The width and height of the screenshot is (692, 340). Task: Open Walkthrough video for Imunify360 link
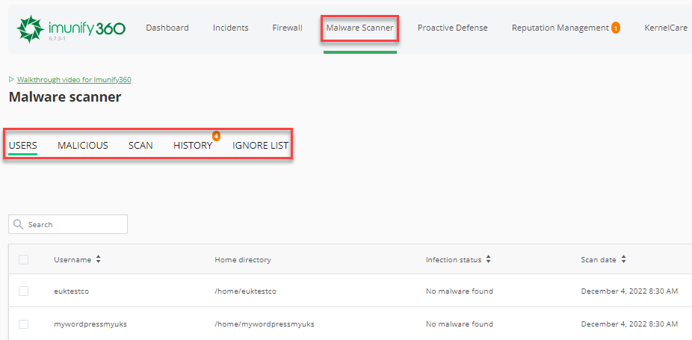[x=74, y=79]
